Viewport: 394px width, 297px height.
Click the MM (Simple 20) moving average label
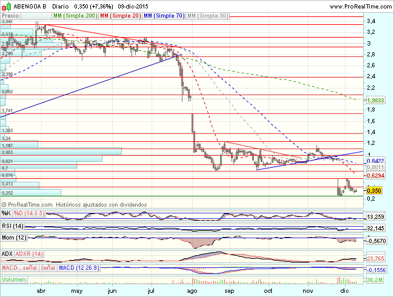click(x=121, y=16)
